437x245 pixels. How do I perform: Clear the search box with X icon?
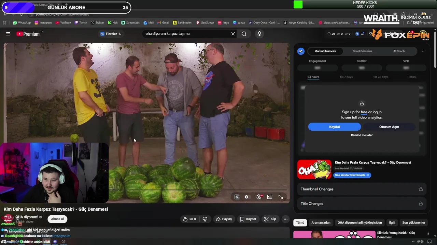click(233, 34)
